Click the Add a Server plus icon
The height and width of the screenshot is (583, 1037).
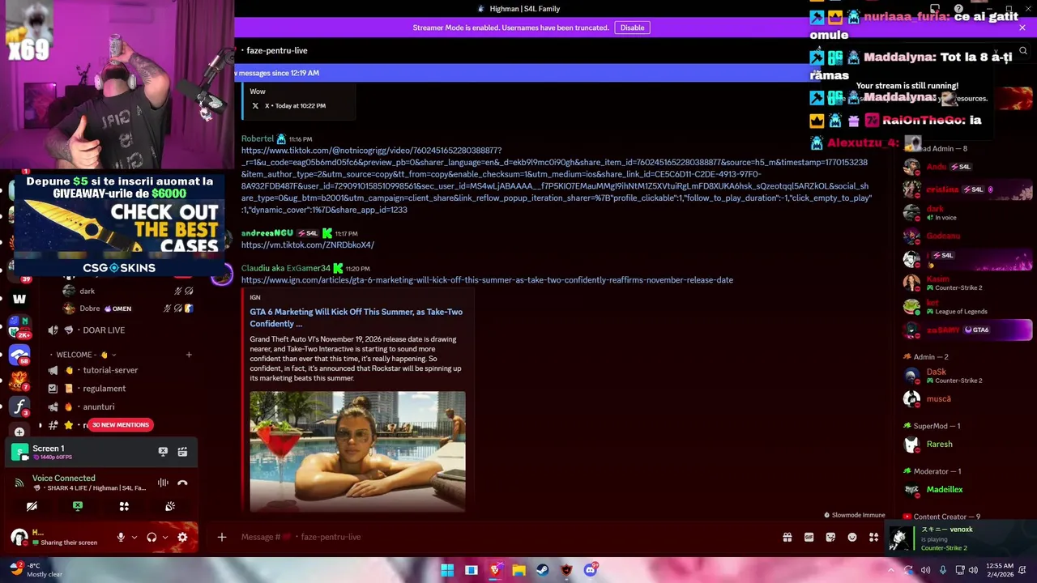point(19,432)
